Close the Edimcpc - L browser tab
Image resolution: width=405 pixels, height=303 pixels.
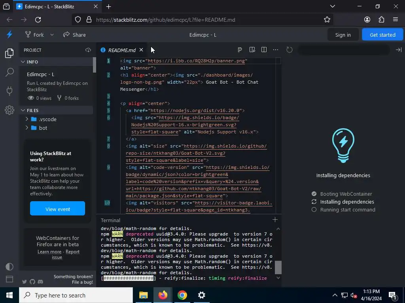96,6
